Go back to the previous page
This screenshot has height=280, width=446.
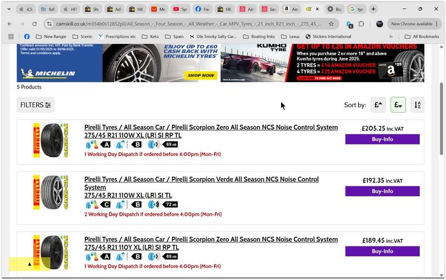click(x=10, y=24)
